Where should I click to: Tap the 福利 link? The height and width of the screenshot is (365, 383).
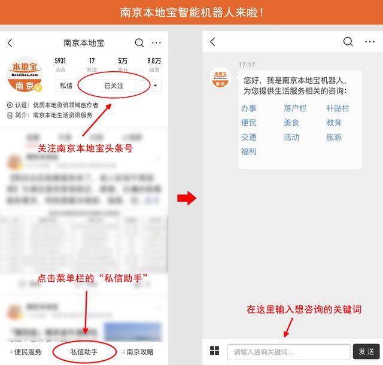pyautogui.click(x=249, y=152)
